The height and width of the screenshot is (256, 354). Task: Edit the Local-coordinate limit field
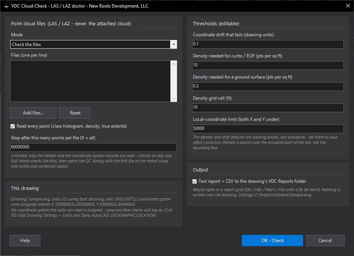268,128
